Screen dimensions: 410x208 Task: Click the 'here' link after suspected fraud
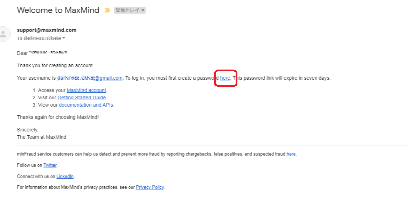click(291, 154)
